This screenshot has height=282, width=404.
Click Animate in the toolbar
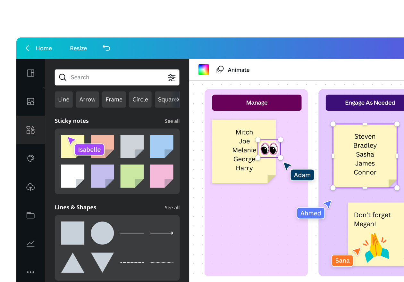[239, 70]
